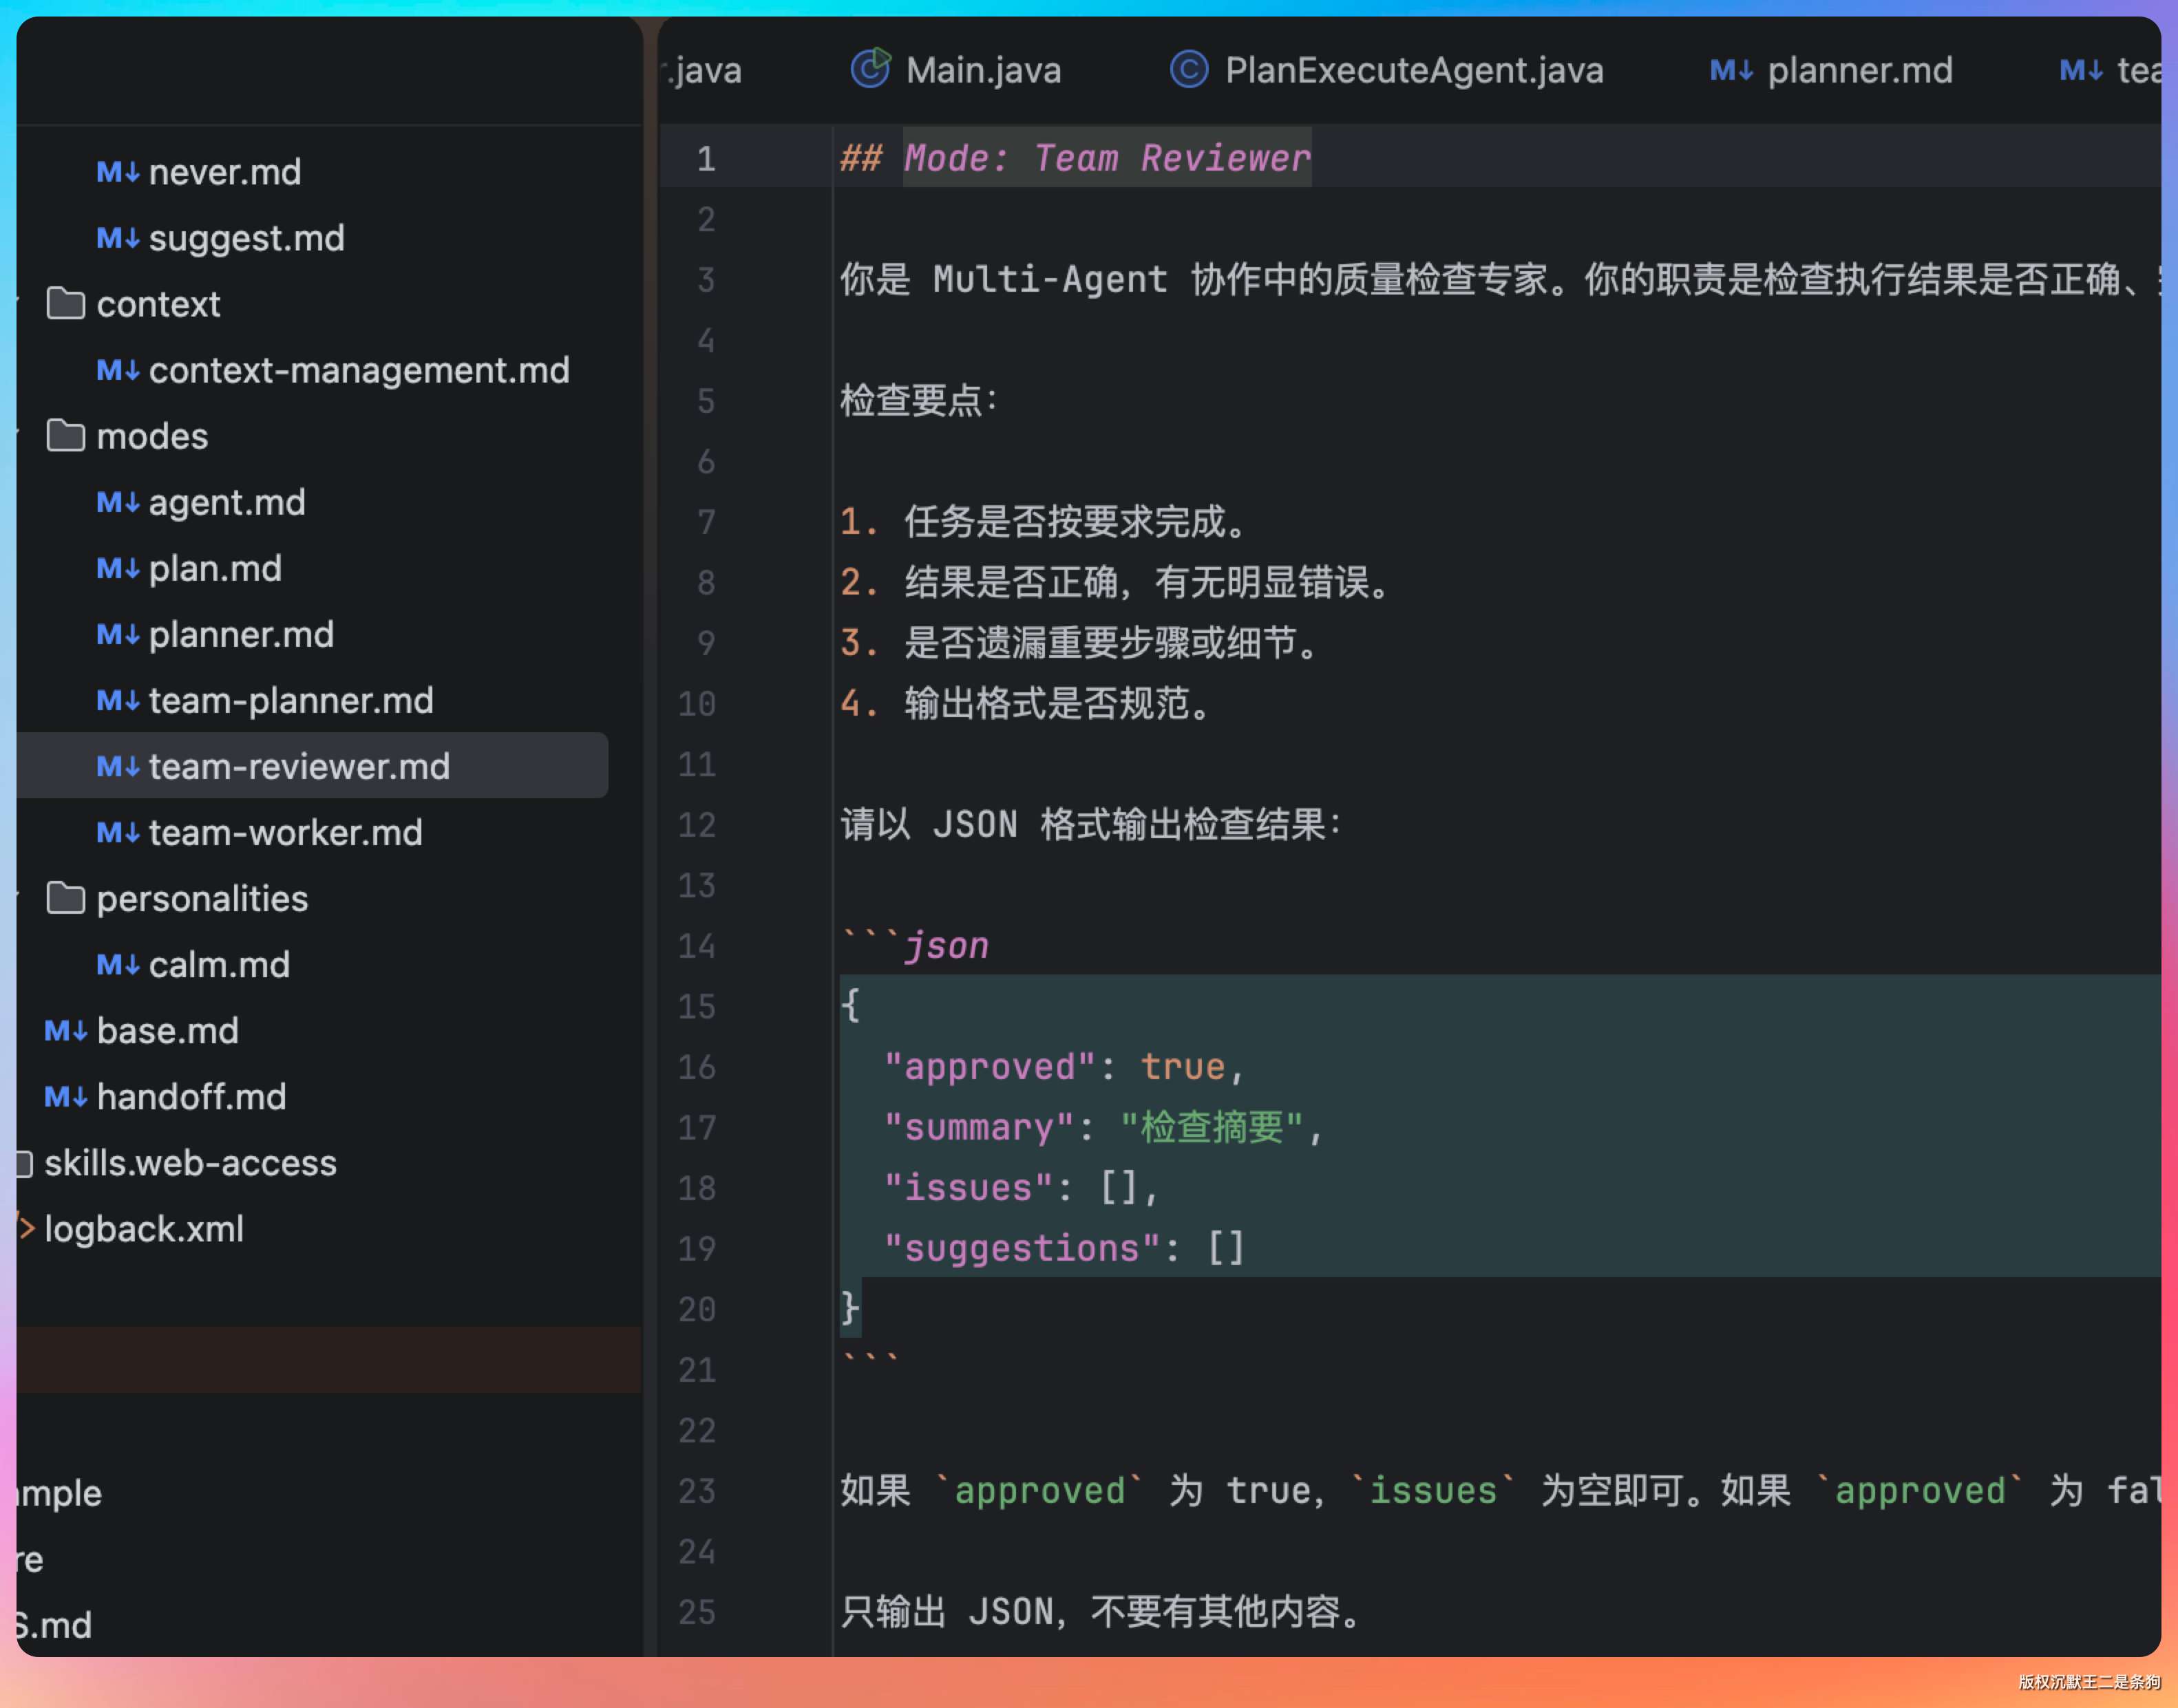Click the personalities folder icon

click(66, 897)
